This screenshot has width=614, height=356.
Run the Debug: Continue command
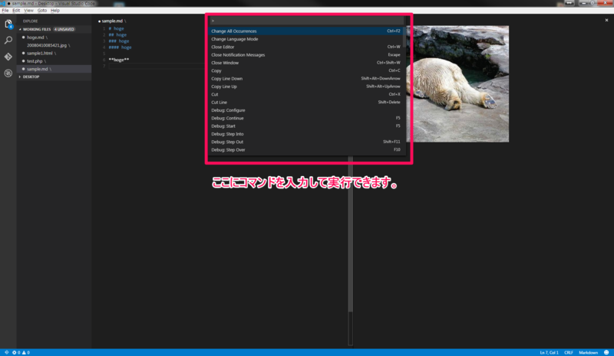point(305,118)
